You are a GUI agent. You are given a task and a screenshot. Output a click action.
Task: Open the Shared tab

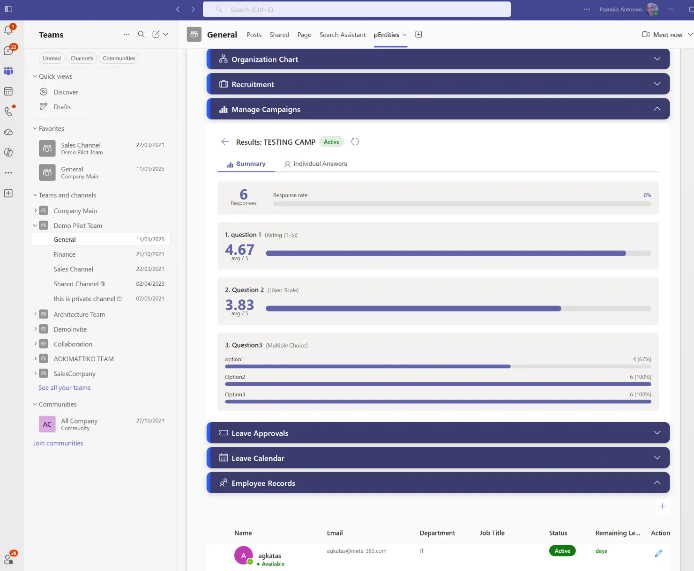click(279, 35)
